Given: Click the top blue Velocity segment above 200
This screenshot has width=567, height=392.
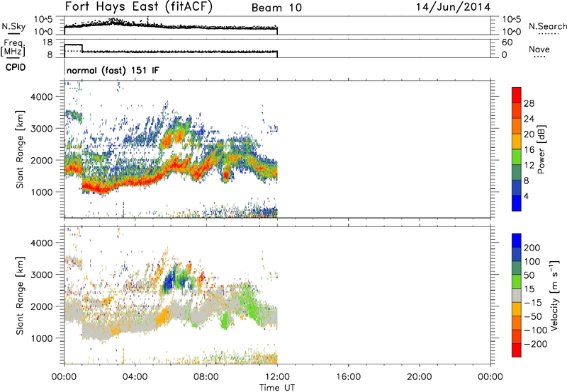Looking at the screenshot, I should coord(517,241).
